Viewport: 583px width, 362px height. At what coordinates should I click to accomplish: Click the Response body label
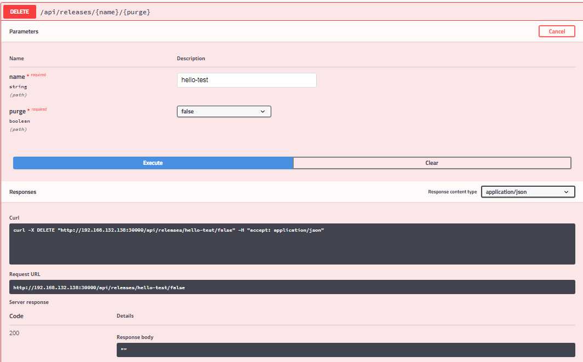135,337
